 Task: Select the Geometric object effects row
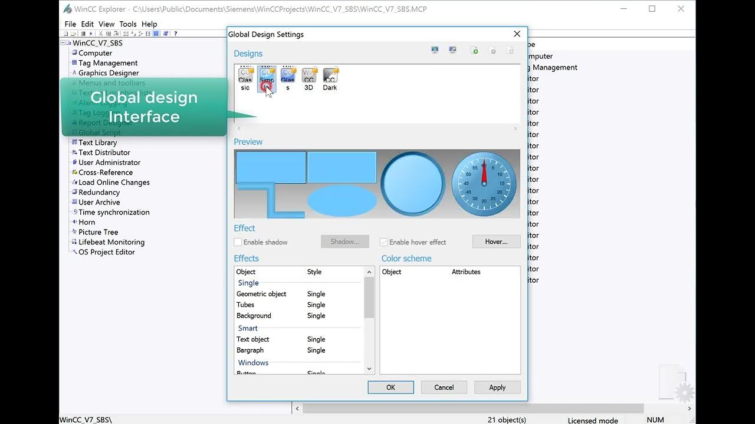pyautogui.click(x=299, y=294)
